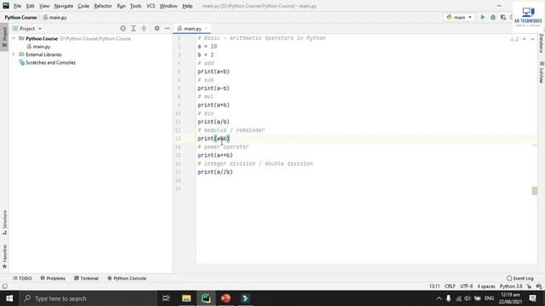Viewport: 545px width, 306px height.
Task: Expand External Libraries node
Action: point(14,54)
